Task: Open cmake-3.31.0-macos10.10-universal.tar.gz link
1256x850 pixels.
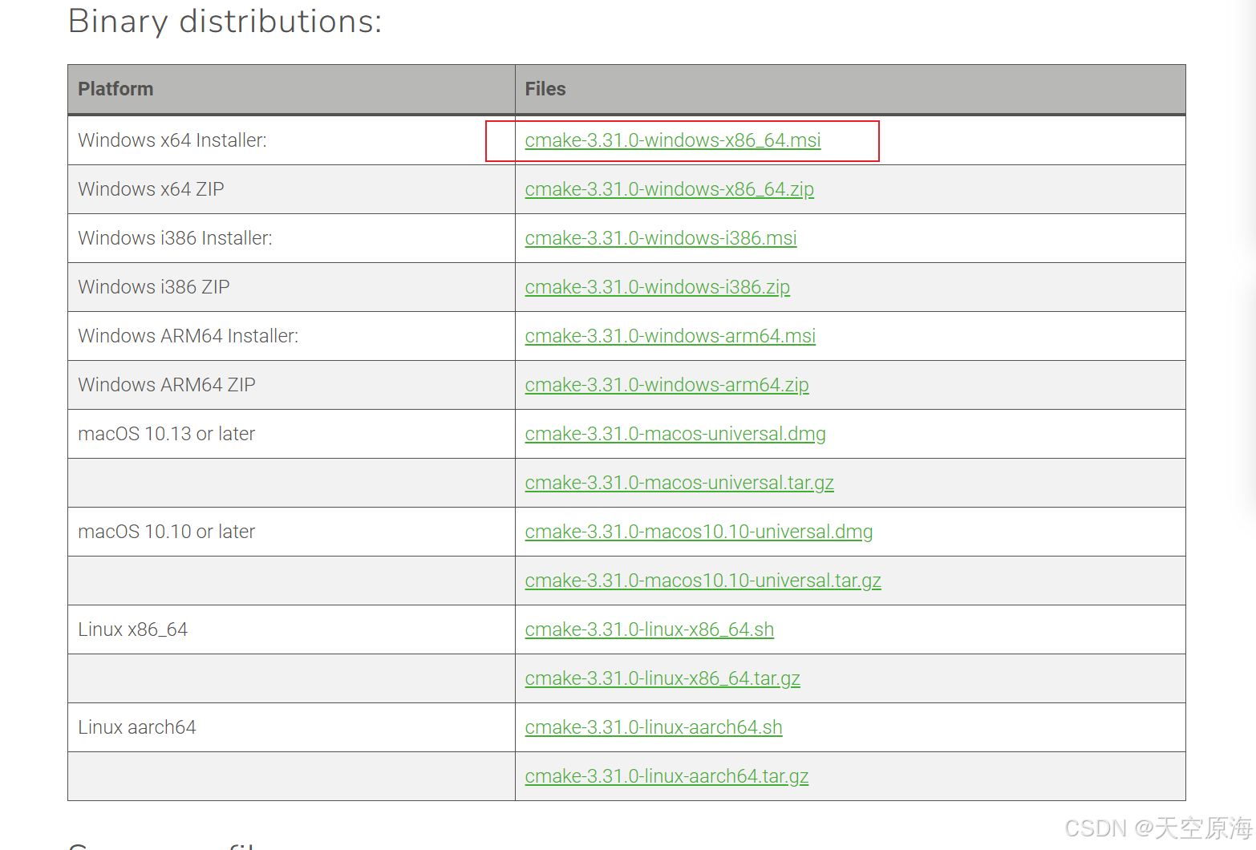Action: (x=703, y=581)
